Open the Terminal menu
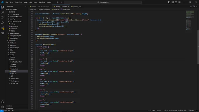 42,2
